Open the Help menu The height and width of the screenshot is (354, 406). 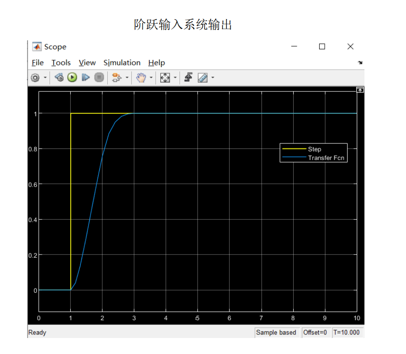(x=156, y=63)
